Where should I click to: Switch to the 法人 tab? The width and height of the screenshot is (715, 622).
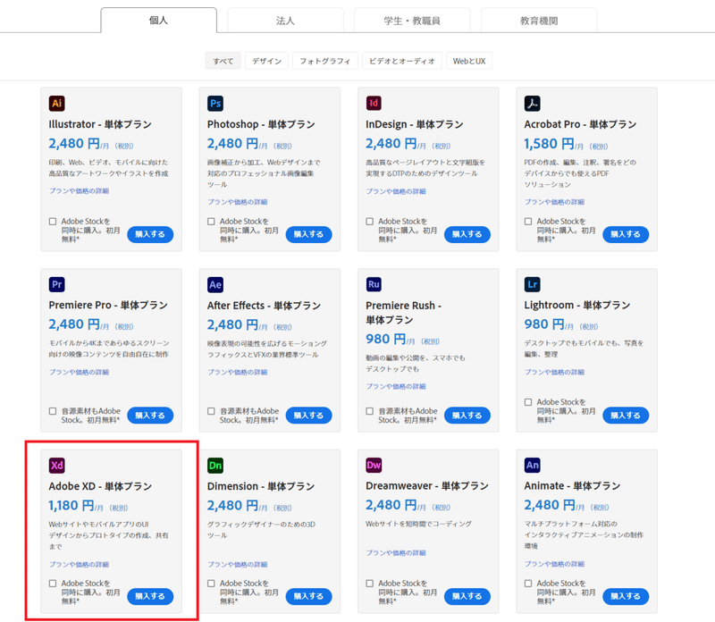click(284, 20)
